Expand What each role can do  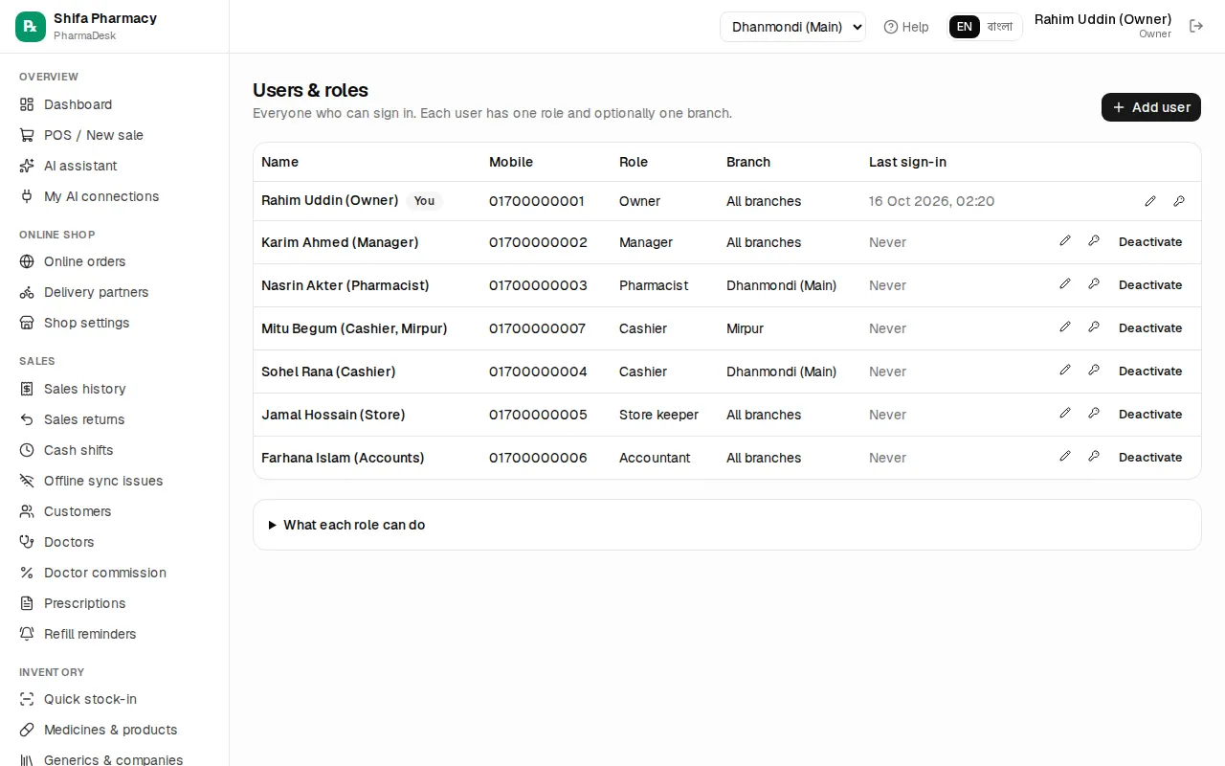click(346, 525)
